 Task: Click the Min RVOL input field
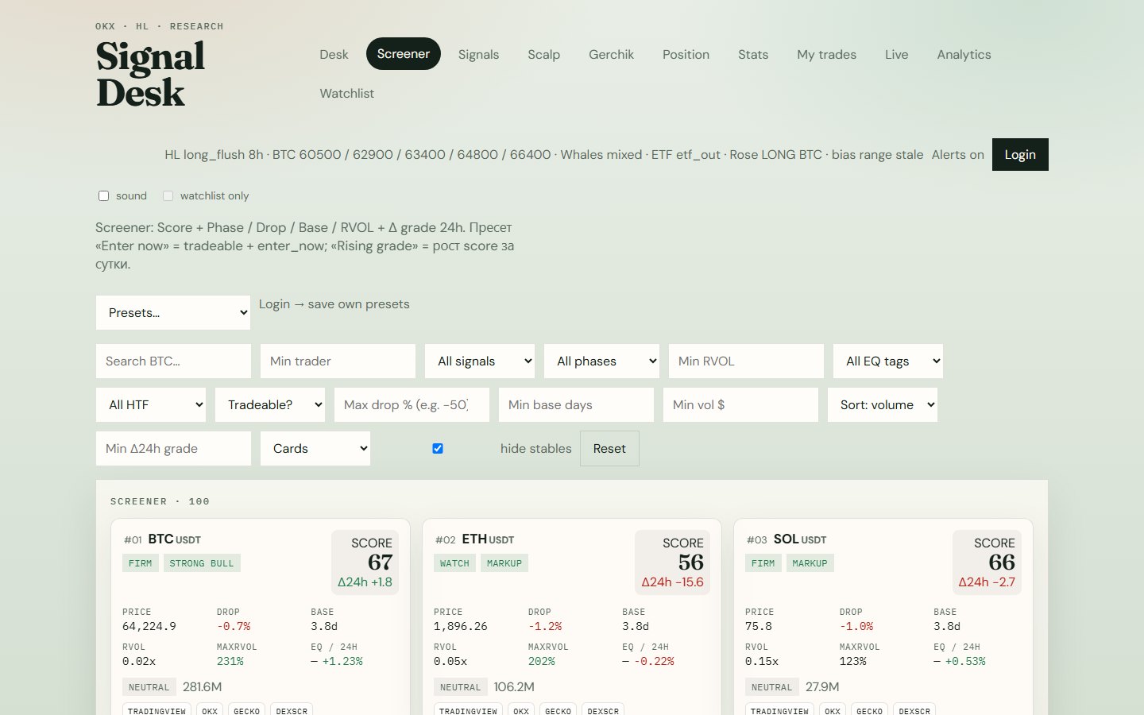pos(746,361)
